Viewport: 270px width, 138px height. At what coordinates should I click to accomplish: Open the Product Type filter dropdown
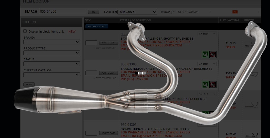51,53
